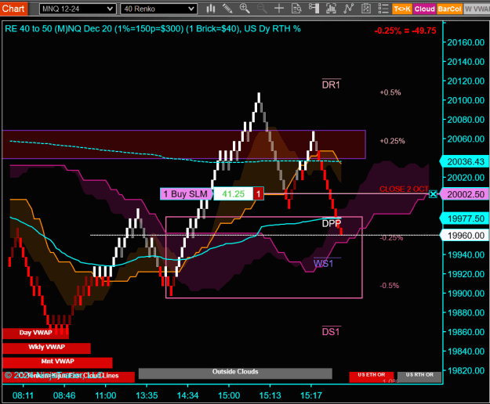Click the zoom in magnifier icon
This screenshot has height=404, width=490.
click(245, 9)
